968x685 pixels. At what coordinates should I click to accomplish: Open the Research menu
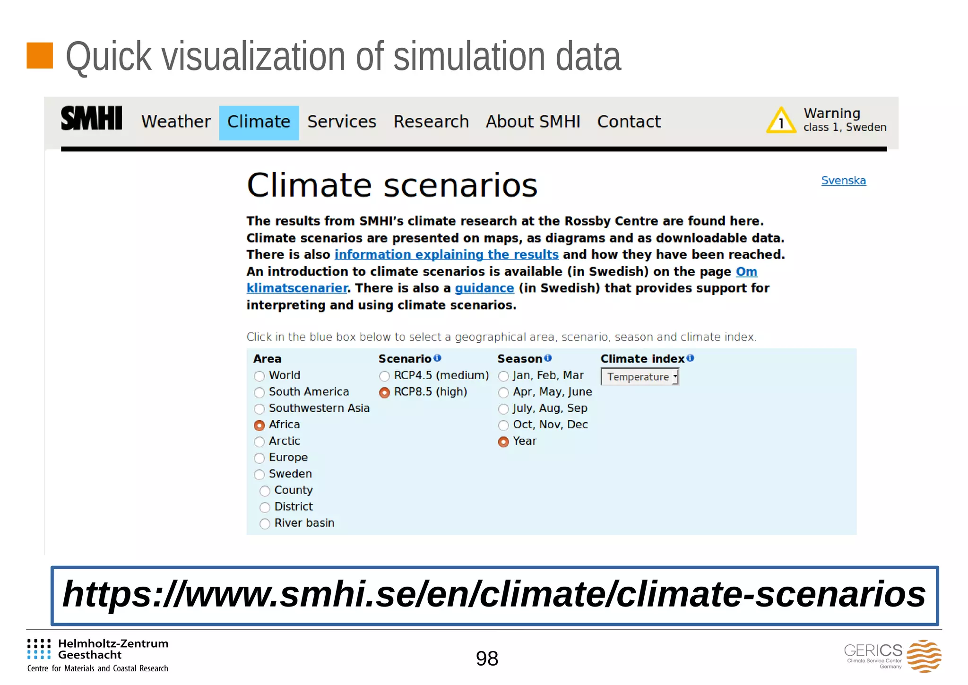click(x=431, y=122)
